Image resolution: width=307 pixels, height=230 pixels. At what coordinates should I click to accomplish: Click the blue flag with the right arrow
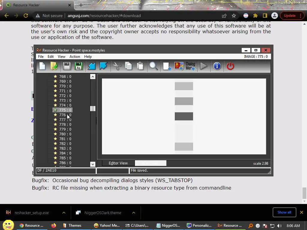(x=103, y=66)
